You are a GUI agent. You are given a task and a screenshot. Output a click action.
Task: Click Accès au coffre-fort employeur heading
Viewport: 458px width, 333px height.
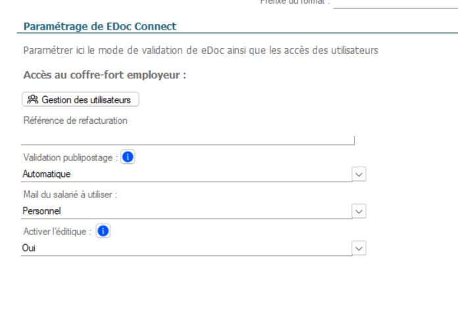click(x=105, y=74)
